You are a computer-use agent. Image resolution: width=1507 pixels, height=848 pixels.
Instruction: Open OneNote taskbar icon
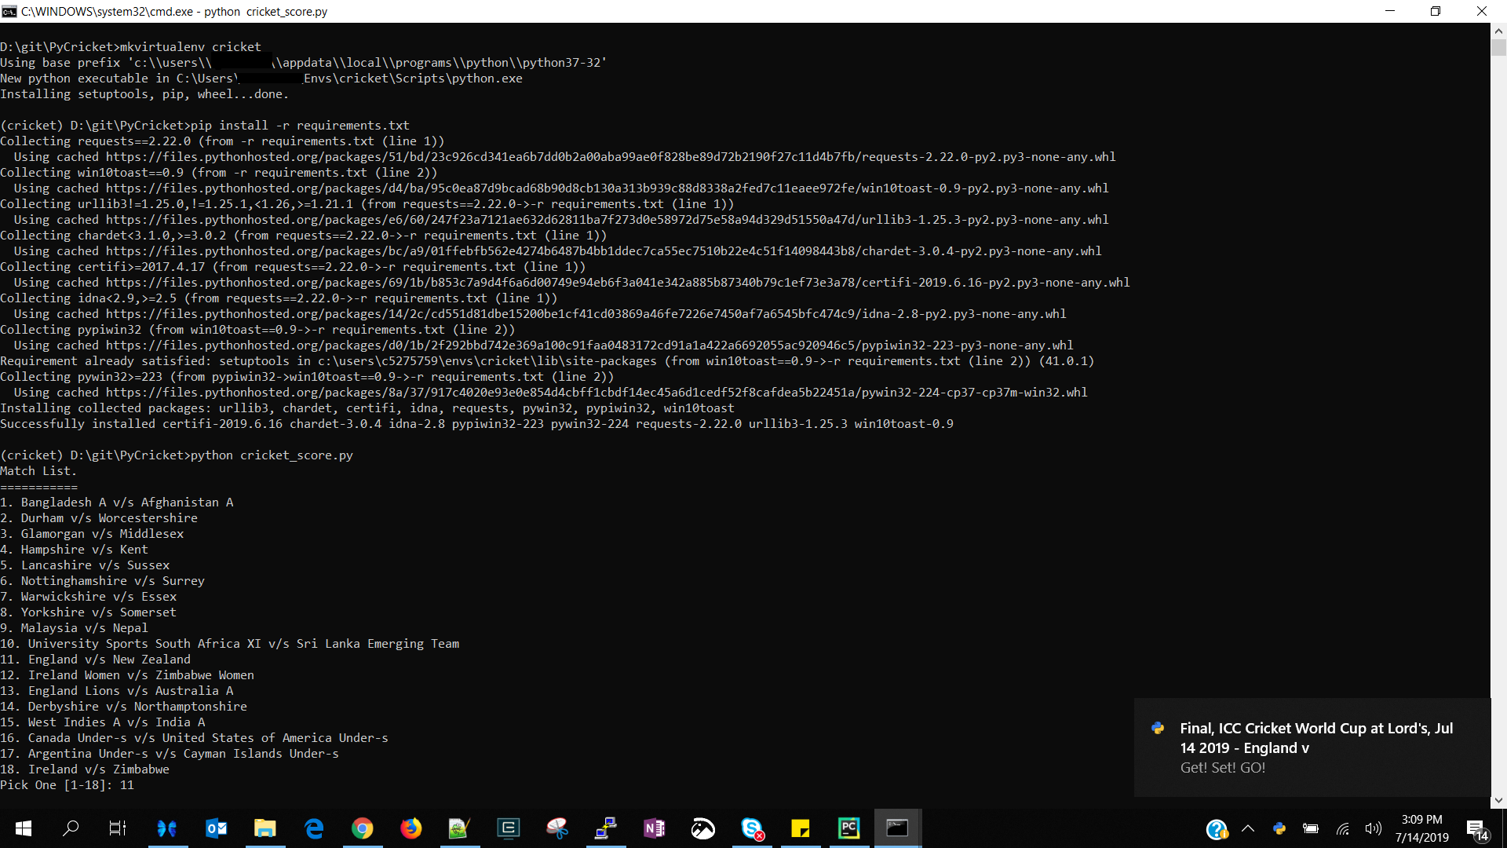tap(654, 828)
